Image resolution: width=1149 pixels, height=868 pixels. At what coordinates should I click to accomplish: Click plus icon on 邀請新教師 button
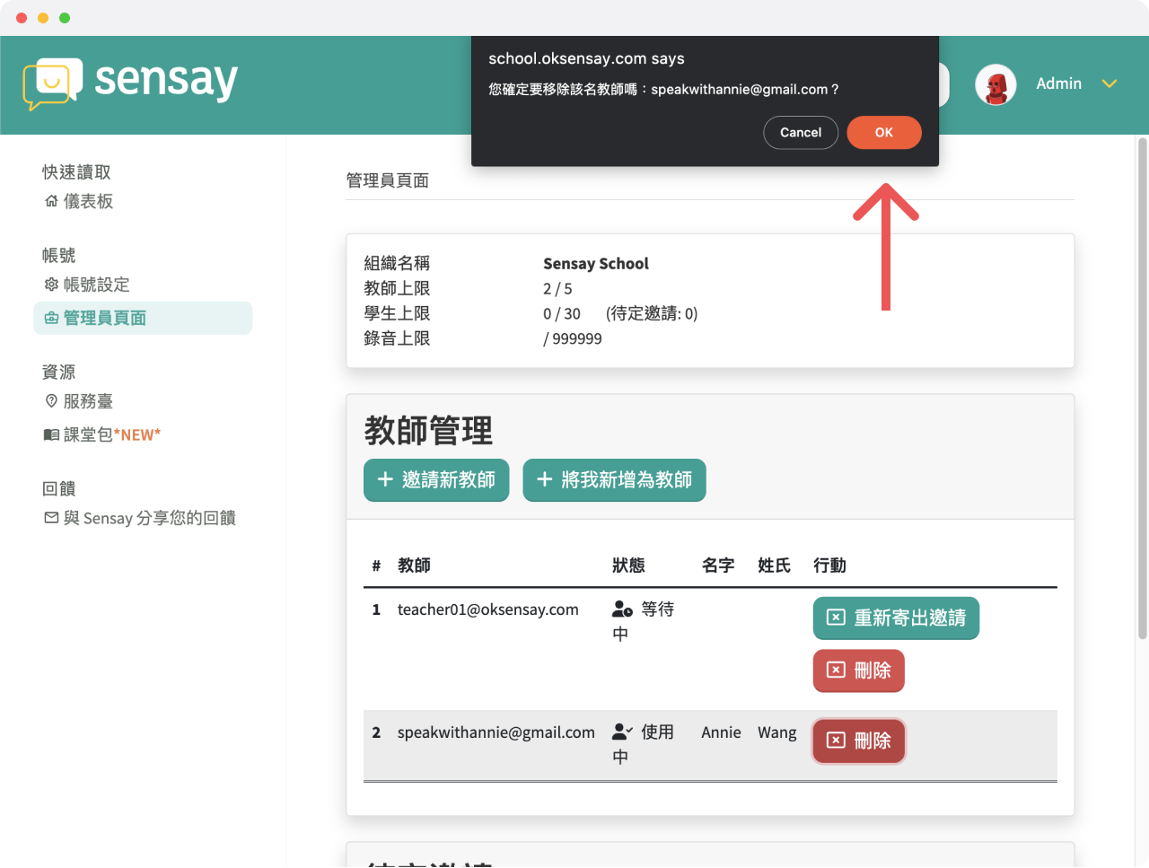(x=385, y=479)
